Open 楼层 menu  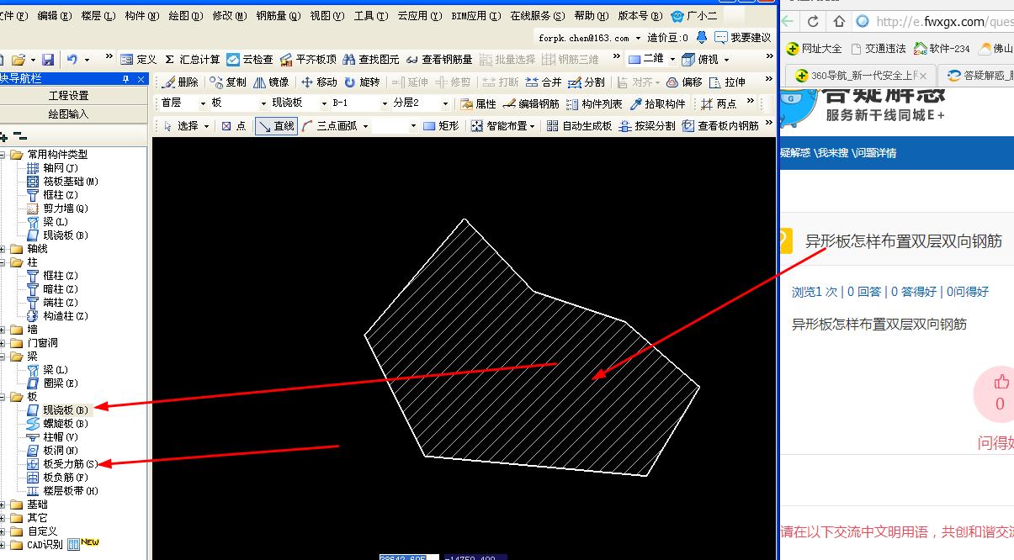click(x=98, y=16)
